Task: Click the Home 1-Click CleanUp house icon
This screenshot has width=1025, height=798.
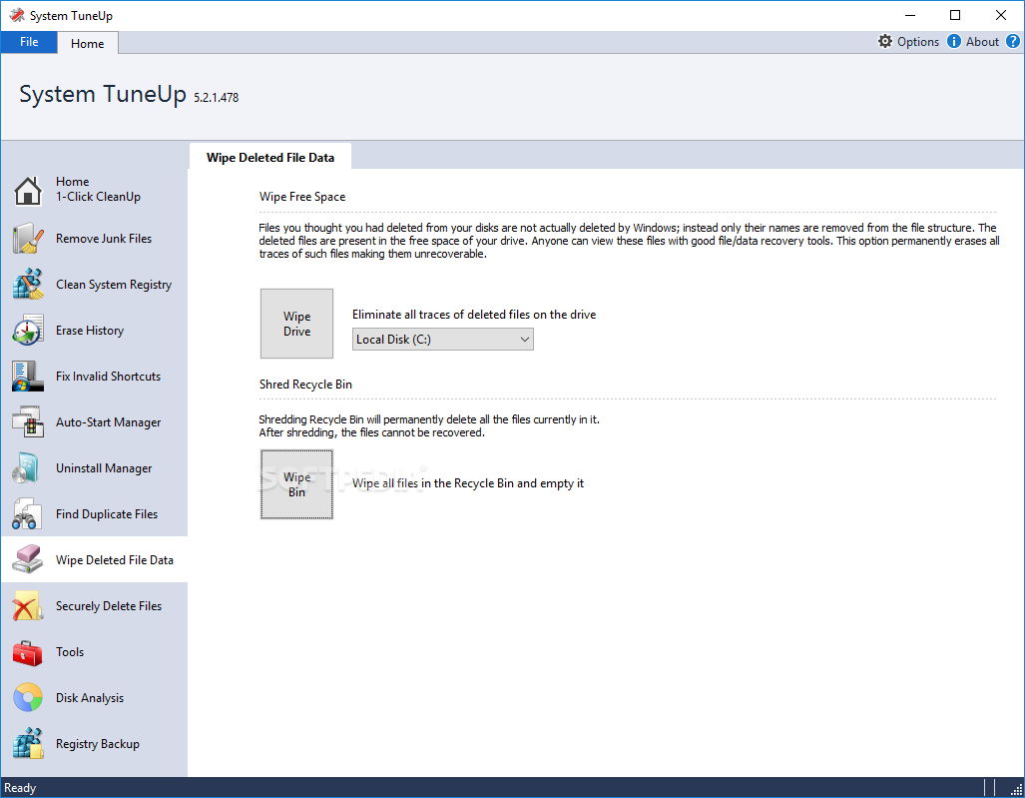Action: coord(28,190)
